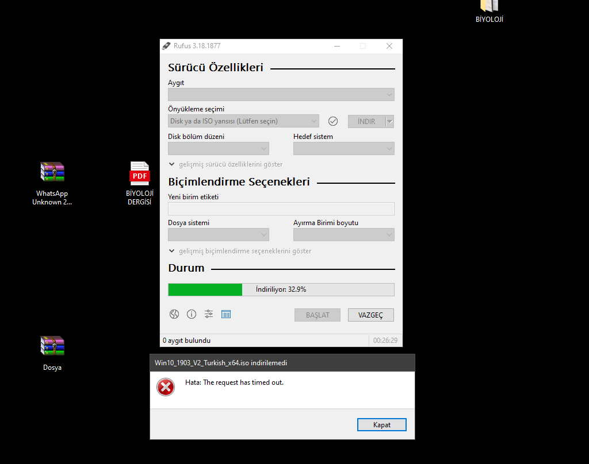Click the İndiriliyor 32.9% progress bar
The image size is (589, 464).
point(281,289)
